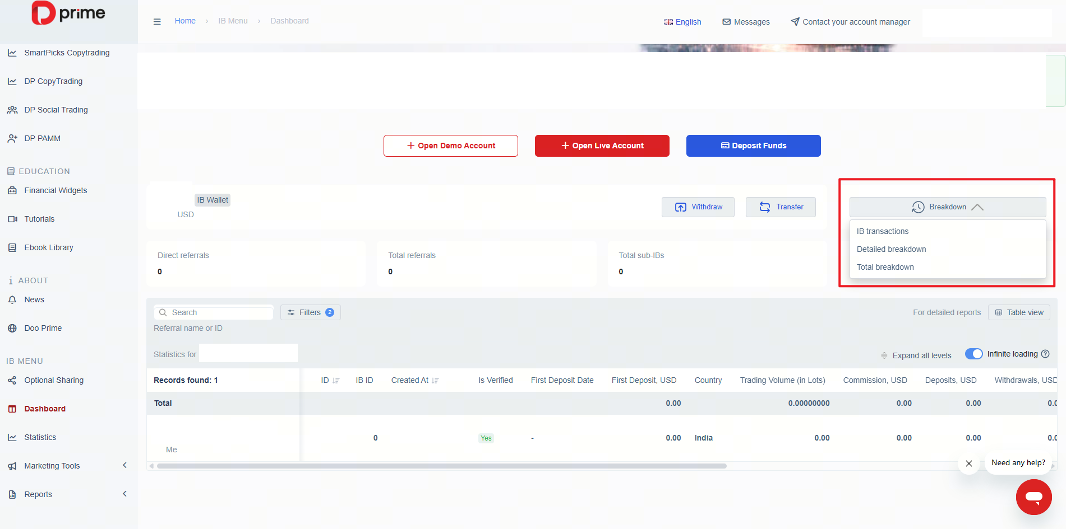Viewport: 1066px width, 529px height.
Task: Click the News bell icon
Action: click(x=12, y=299)
